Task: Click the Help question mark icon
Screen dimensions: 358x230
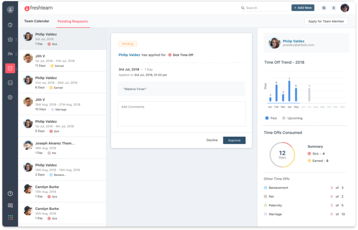Action: tap(10, 194)
